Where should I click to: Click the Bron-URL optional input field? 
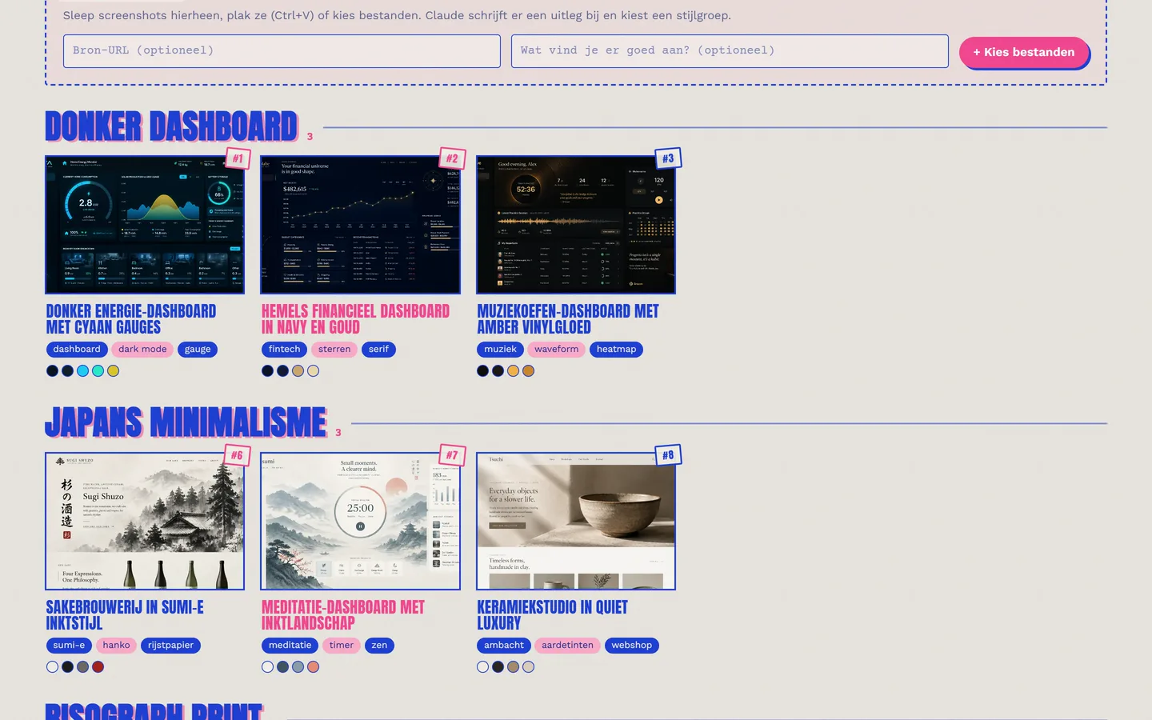(282, 51)
